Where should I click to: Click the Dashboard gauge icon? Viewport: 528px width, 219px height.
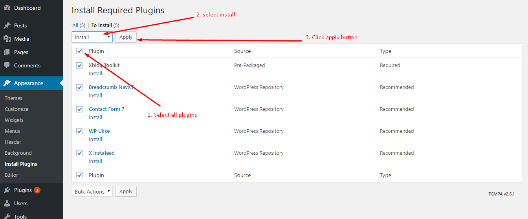pyautogui.click(x=7, y=8)
